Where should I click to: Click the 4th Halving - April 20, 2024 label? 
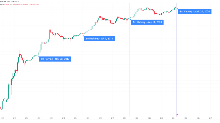coord(195,12)
